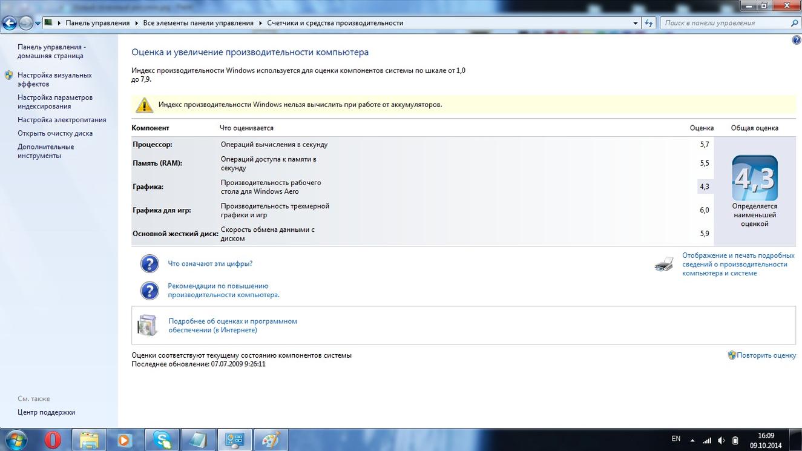The width and height of the screenshot is (802, 451).
Task: Open 'Подробнее об оценках и программном обеспечении' link
Action: click(x=232, y=326)
